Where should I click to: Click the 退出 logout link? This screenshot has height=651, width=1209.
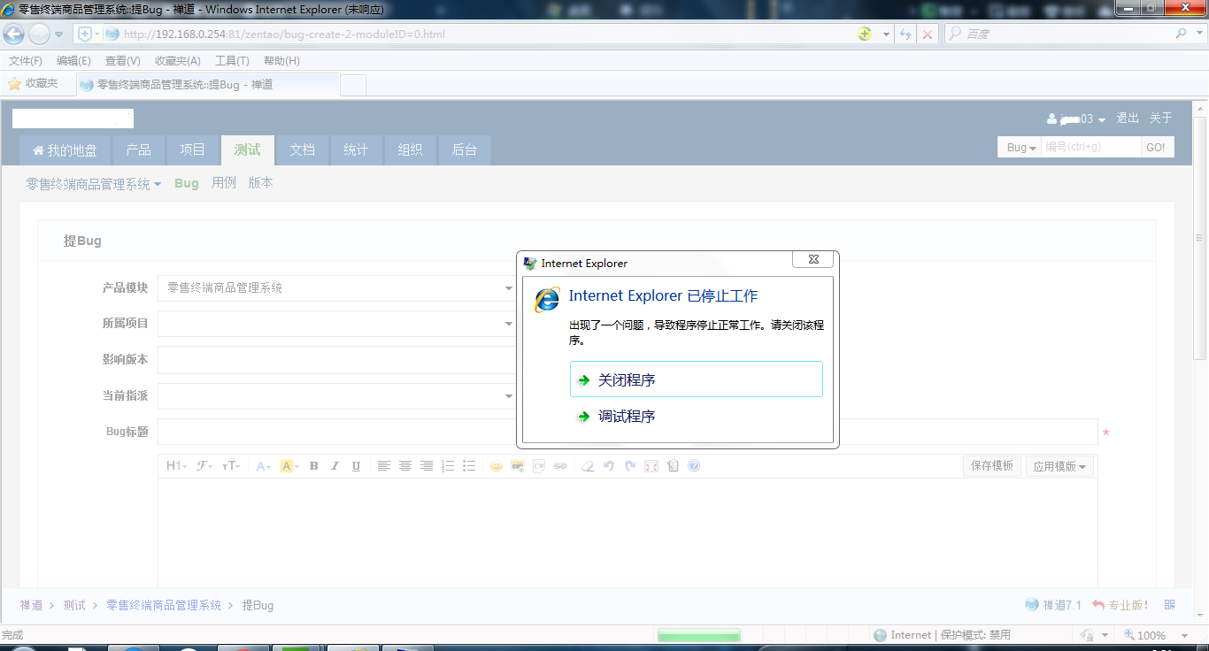[1128, 119]
